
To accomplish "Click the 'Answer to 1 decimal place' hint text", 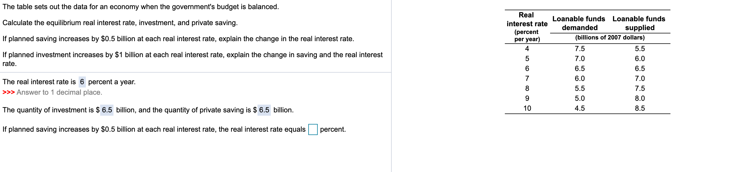I will [x=59, y=92].
